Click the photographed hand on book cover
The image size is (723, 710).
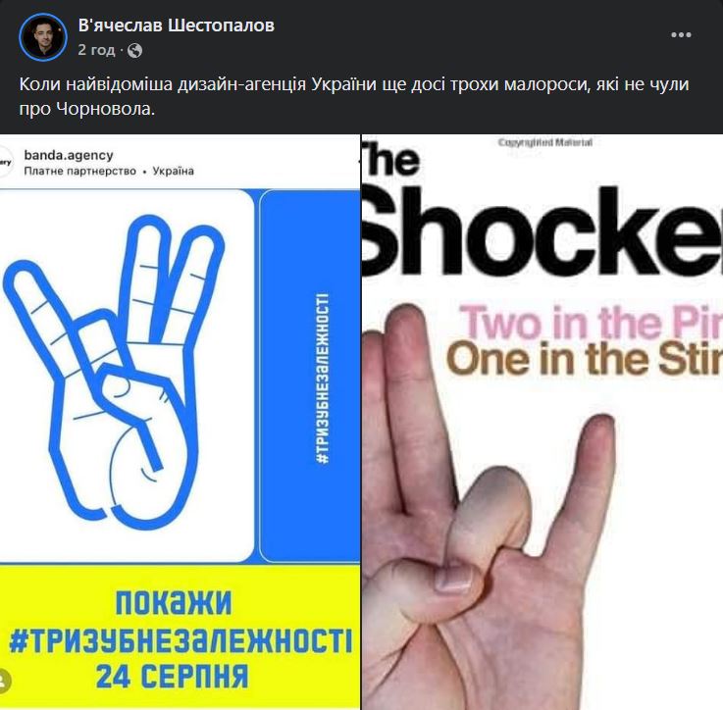pyautogui.click(x=489, y=507)
